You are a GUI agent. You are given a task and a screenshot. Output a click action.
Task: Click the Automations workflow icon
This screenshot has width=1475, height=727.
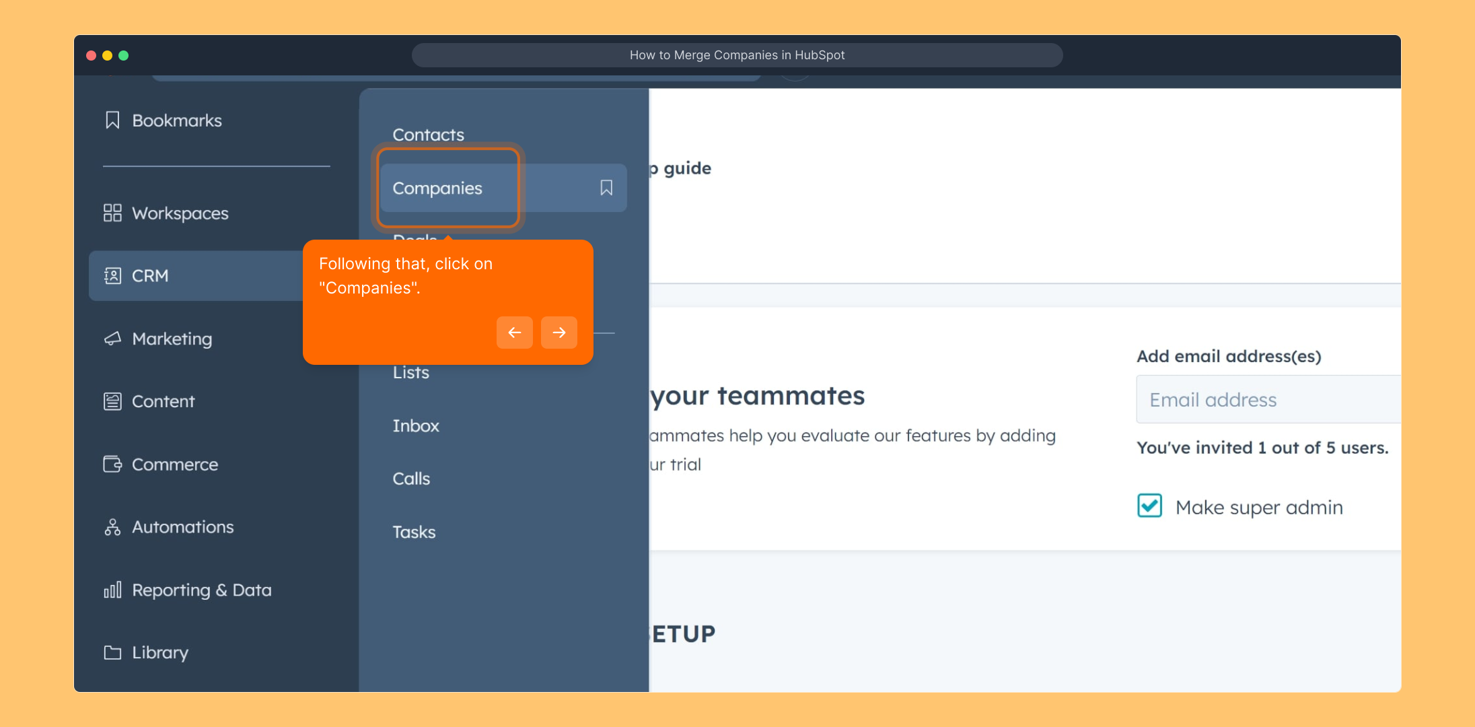click(x=112, y=527)
